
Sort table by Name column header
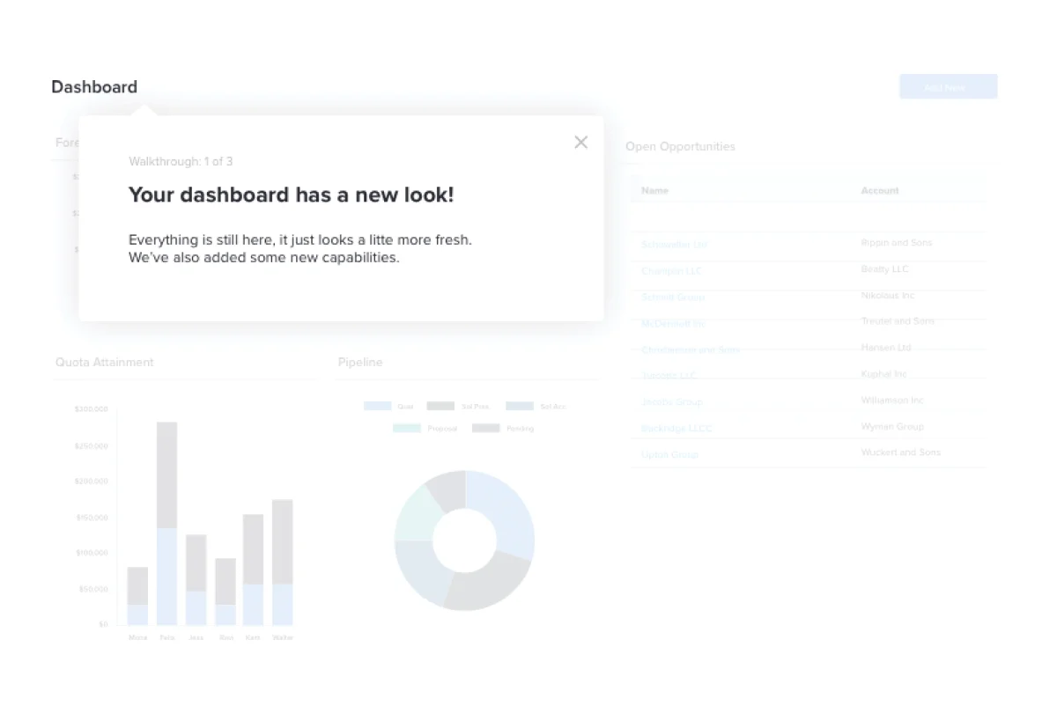pos(654,191)
